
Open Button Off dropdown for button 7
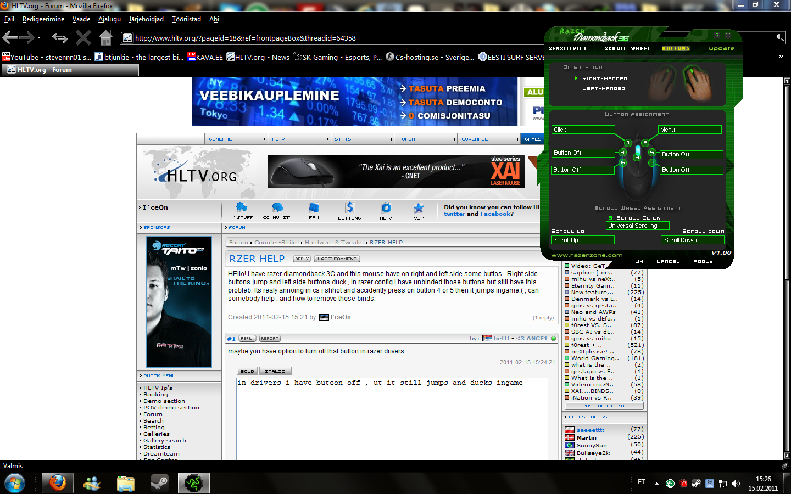691,170
